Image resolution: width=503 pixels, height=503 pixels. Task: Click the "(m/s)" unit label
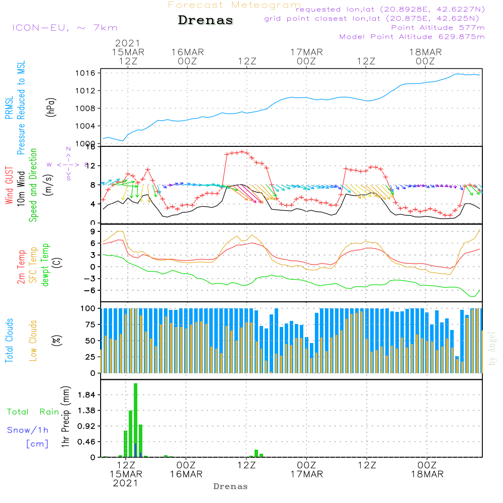tap(48, 185)
